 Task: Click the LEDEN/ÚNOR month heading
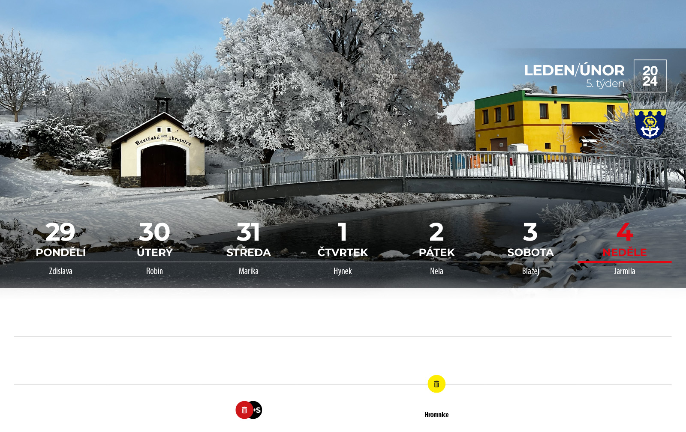[x=574, y=70]
